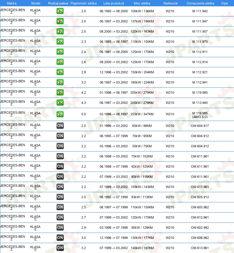Screen dimensions: 234x253
Task: Click power value 145kW / 197KM
Action: point(142,248)
